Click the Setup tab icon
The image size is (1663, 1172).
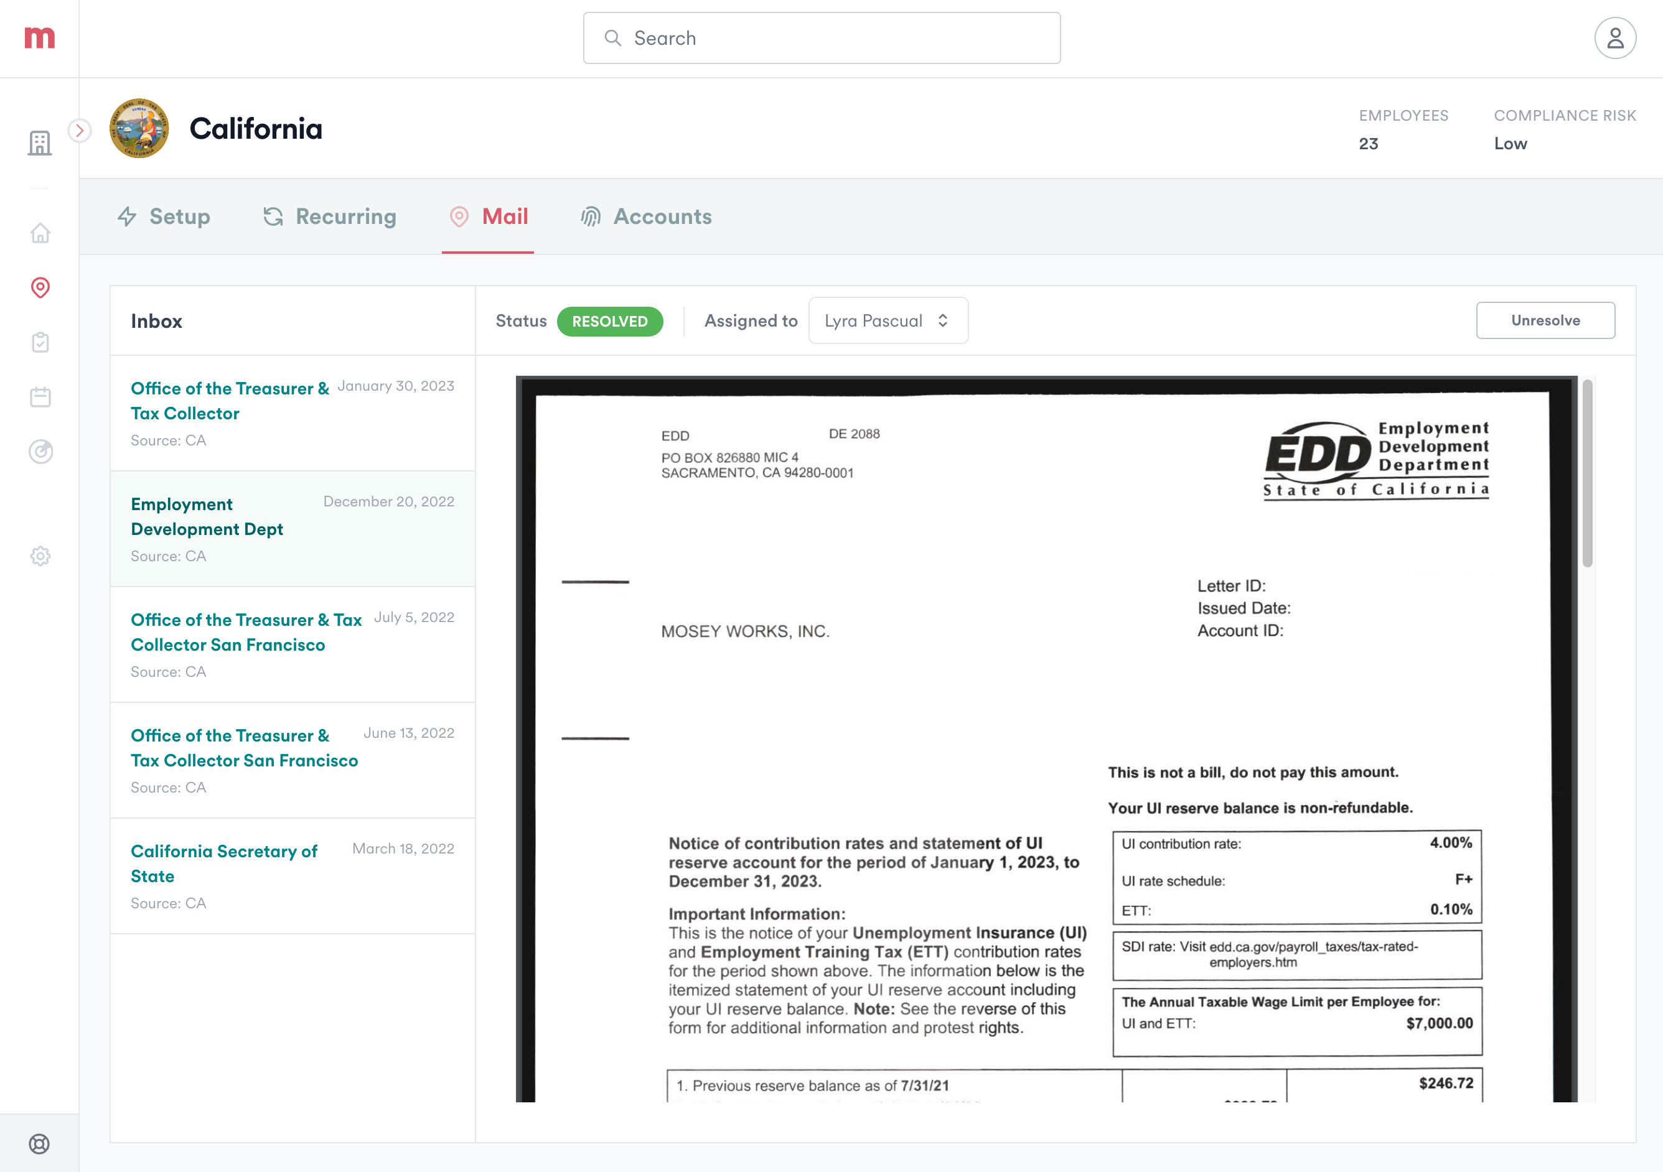pos(128,216)
